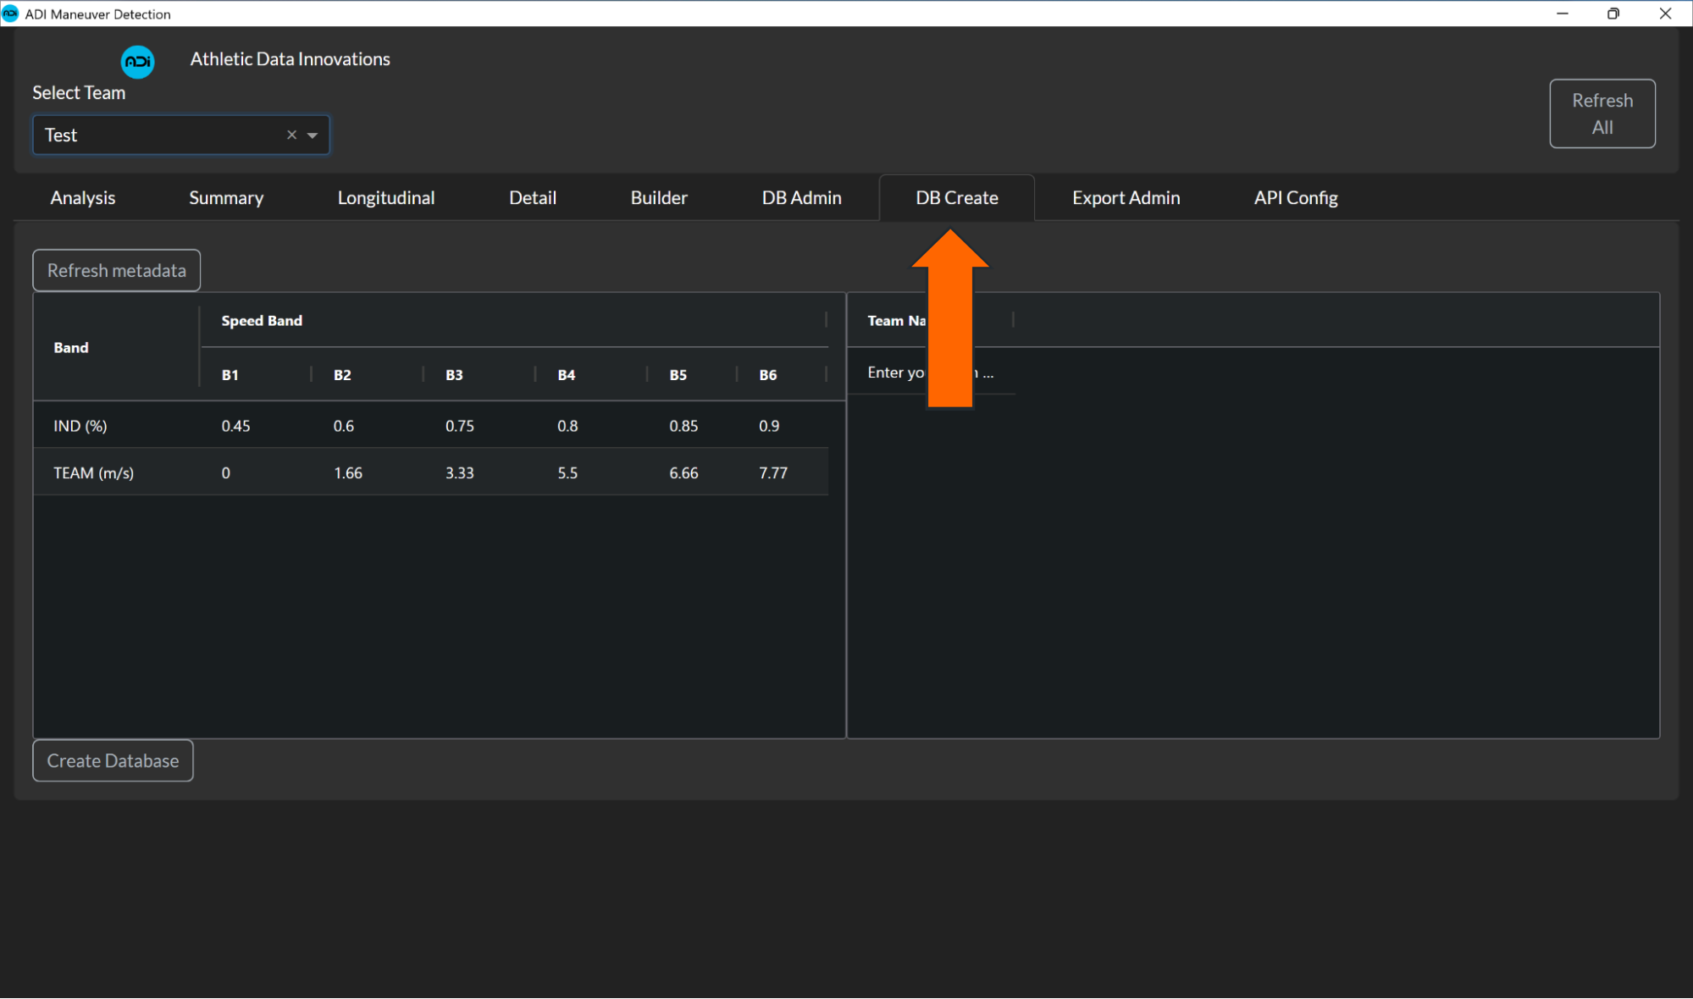The height and width of the screenshot is (999, 1693).
Task: Select the IND (%) row label
Action: pos(80,426)
